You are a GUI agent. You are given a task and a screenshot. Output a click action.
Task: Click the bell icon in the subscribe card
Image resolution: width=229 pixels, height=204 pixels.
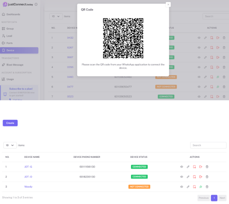tap(5, 94)
